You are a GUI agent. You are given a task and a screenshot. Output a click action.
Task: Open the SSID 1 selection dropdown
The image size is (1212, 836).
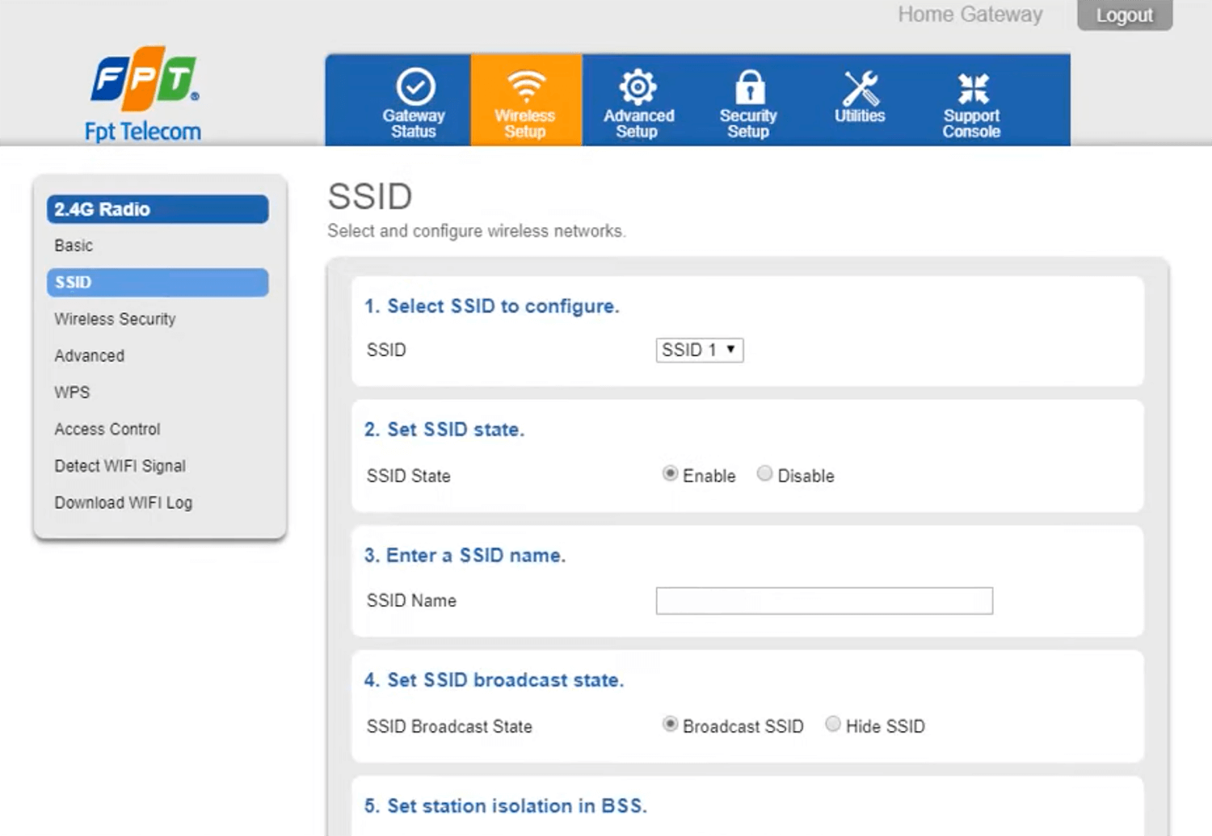[x=700, y=350]
